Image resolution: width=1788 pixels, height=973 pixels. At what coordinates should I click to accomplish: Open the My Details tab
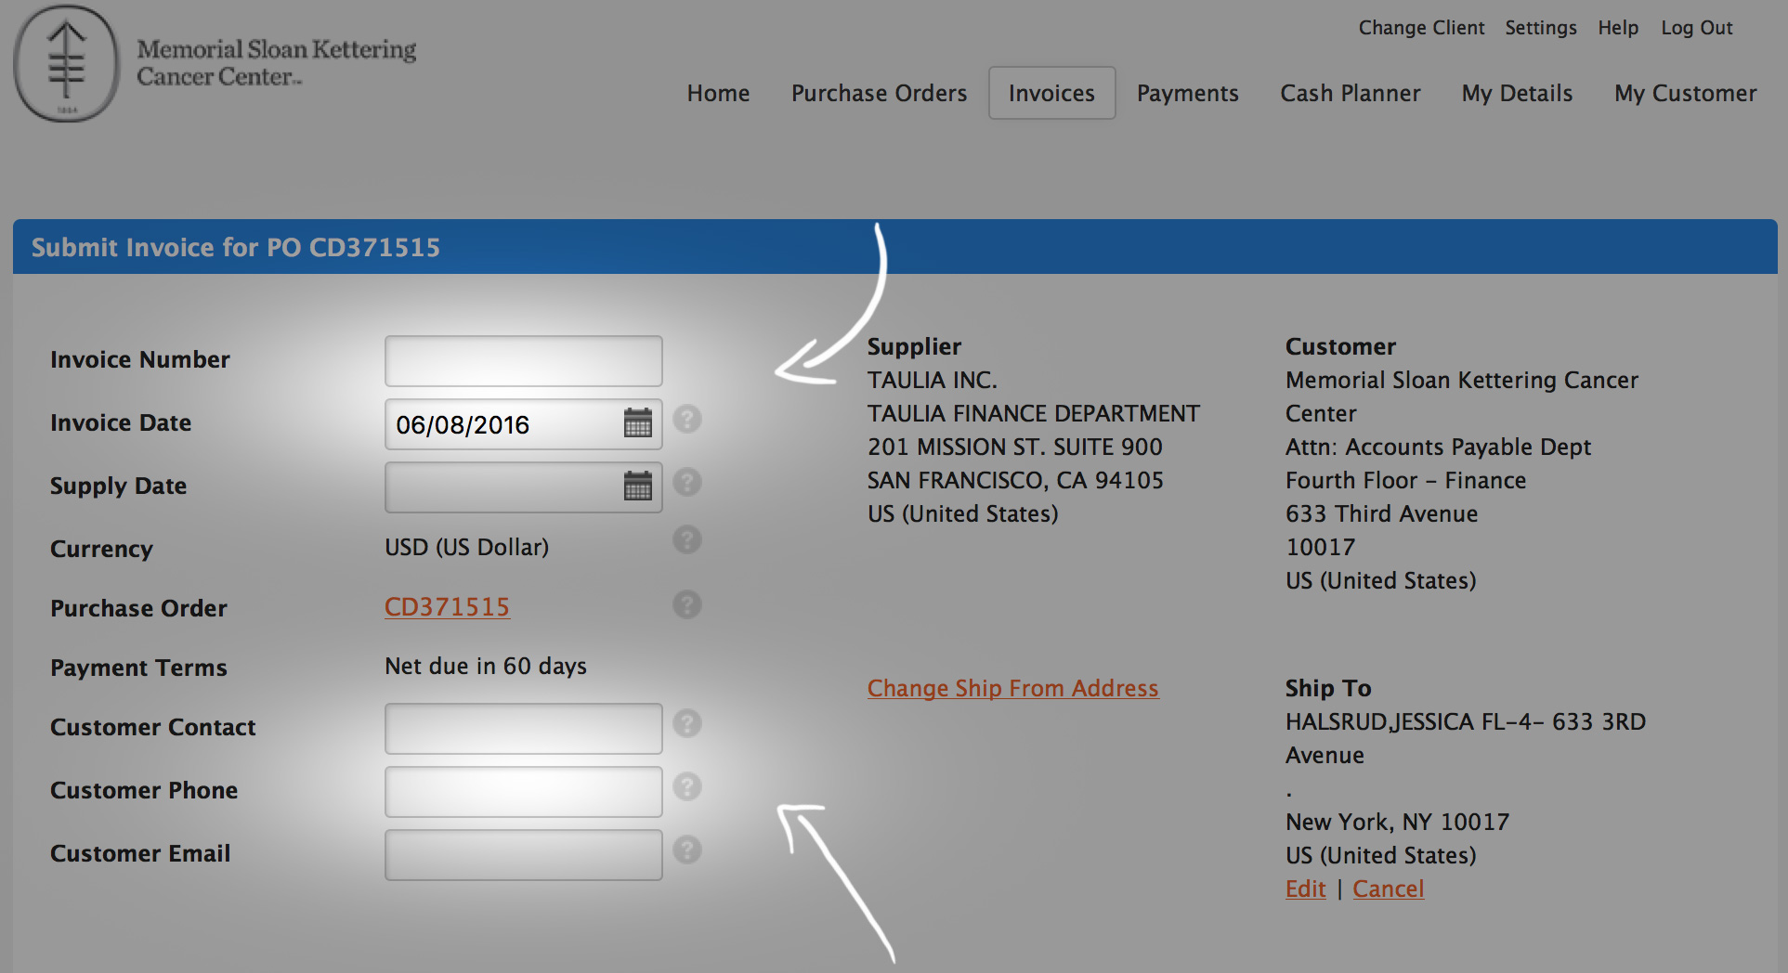1517,94
